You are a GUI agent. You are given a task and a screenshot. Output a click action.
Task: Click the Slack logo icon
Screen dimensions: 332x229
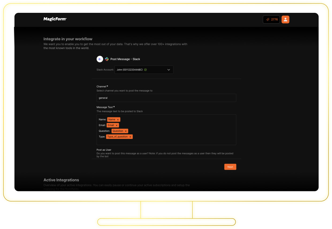pyautogui.click(x=107, y=59)
